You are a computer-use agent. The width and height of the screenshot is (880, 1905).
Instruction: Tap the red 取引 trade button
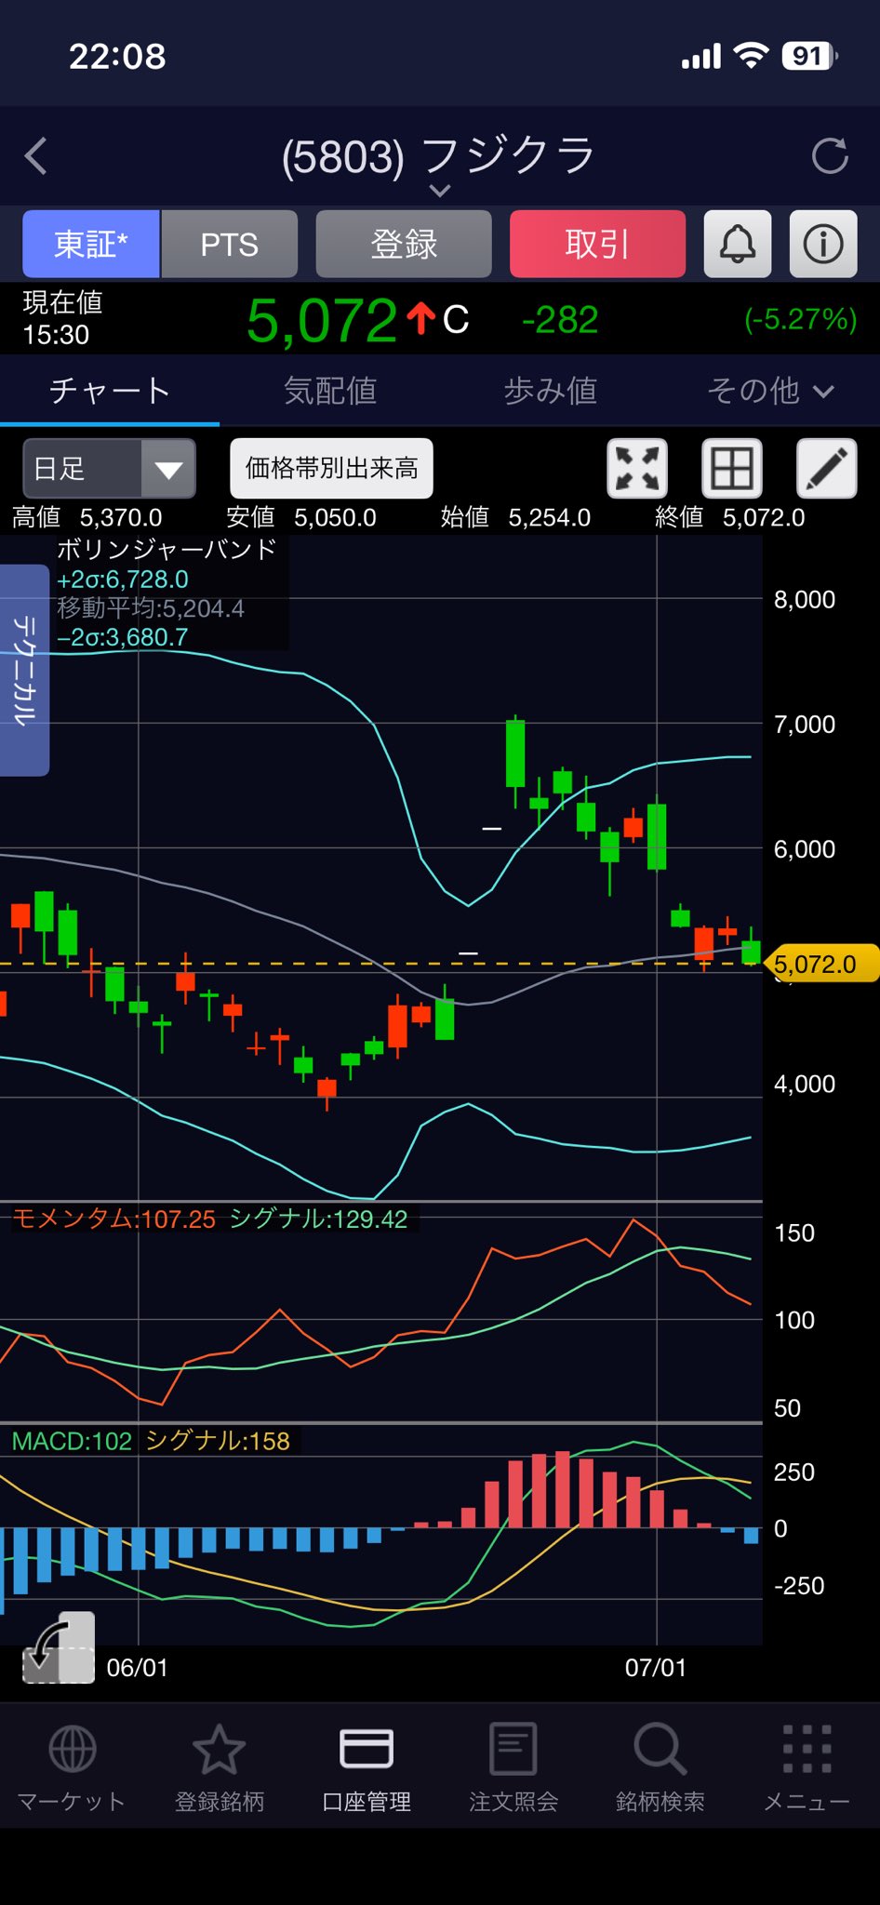[x=597, y=244]
